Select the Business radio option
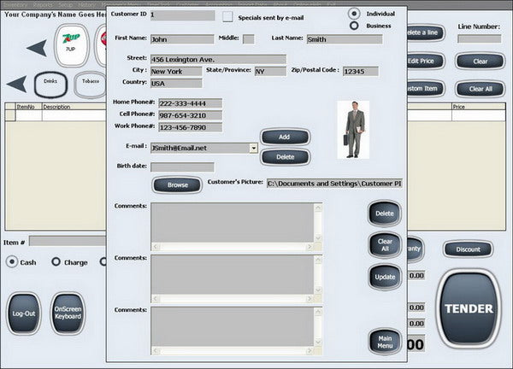The image size is (513, 369). (354, 26)
